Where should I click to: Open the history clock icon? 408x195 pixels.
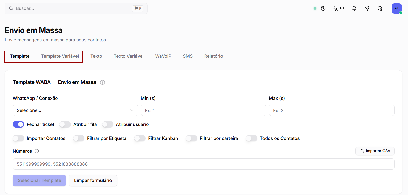pyautogui.click(x=323, y=8)
